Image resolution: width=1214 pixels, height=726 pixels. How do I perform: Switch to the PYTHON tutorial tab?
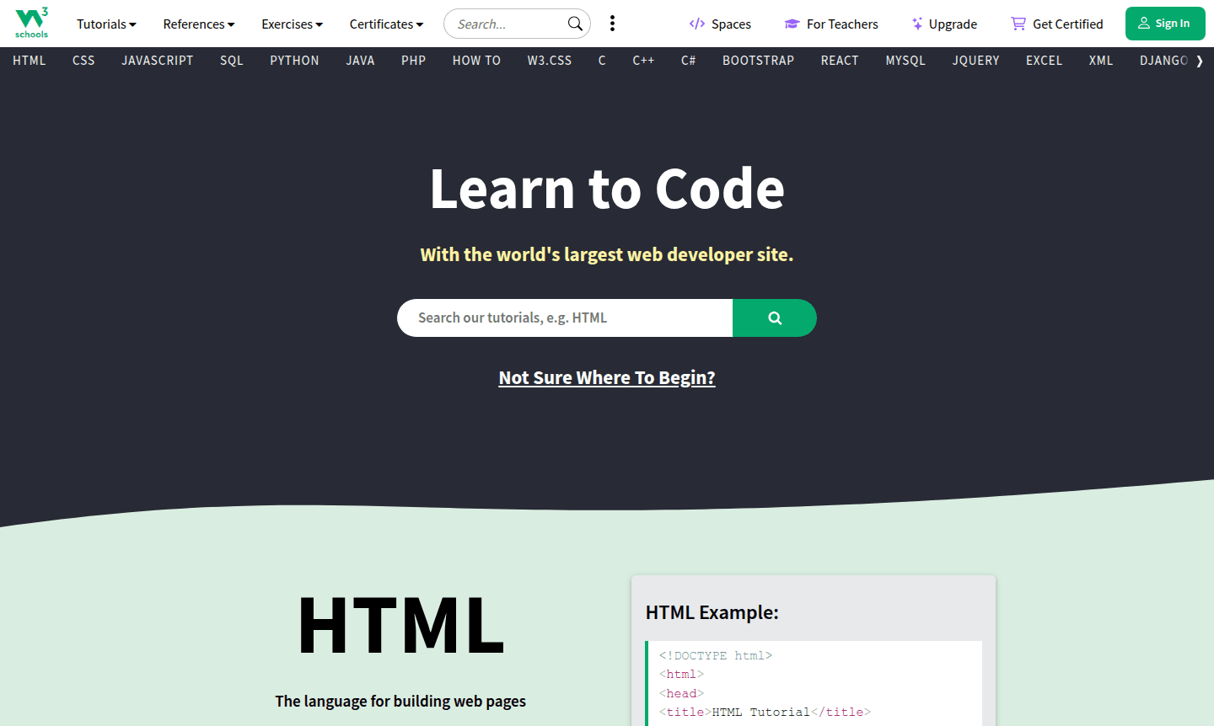click(294, 60)
